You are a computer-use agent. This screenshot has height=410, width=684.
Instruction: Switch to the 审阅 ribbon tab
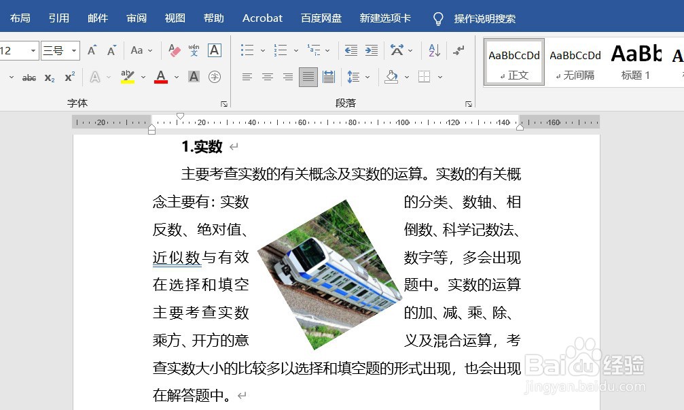[136, 18]
